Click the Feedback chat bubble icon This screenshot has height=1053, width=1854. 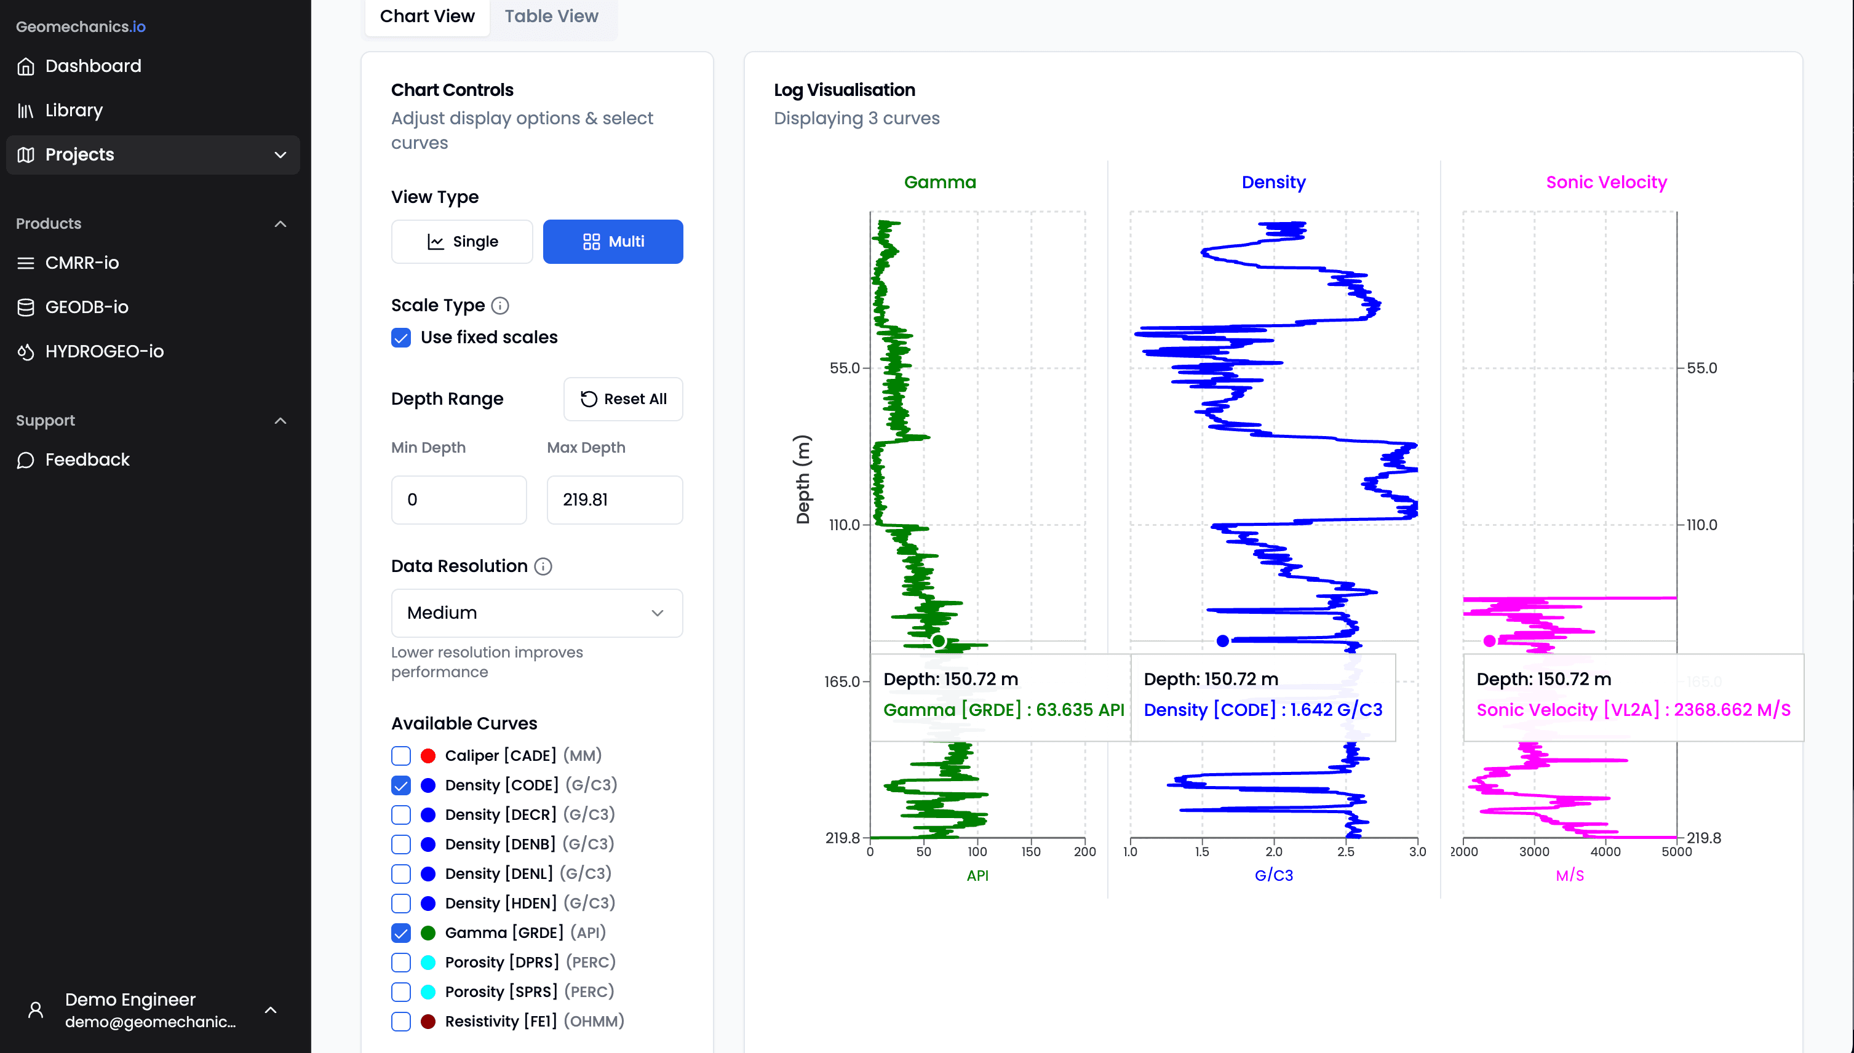coord(26,460)
